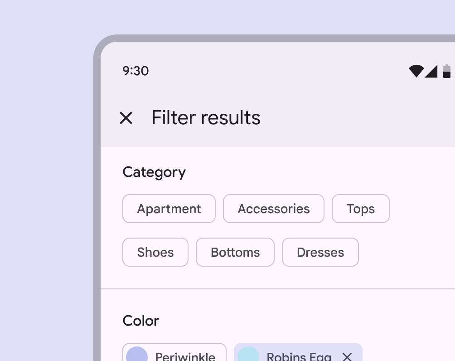Toggle the Apartment category chip

[169, 209]
